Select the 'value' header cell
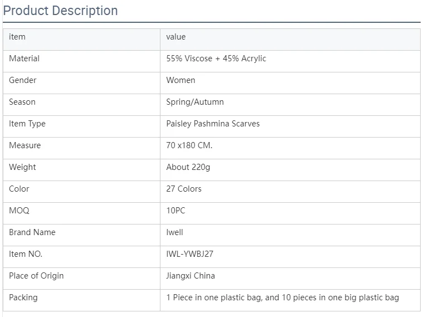Viewport: 424px width, 317px height. click(x=176, y=37)
